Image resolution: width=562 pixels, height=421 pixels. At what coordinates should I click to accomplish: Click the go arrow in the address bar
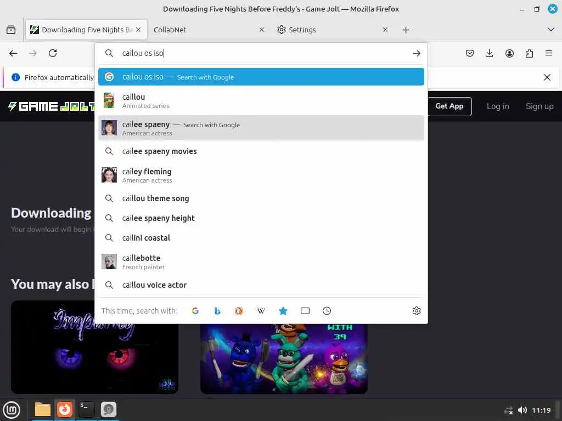[x=416, y=53]
